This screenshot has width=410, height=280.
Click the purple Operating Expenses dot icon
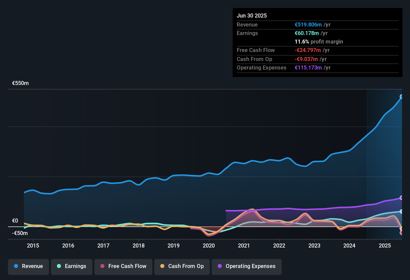[219, 266]
